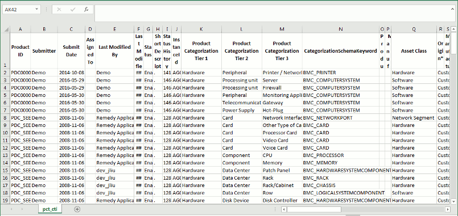Click the Patch Panel cell
The height and width of the screenshot is (216, 458).
click(x=282, y=170)
